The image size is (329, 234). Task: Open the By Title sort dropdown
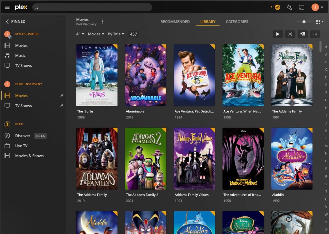click(x=116, y=34)
